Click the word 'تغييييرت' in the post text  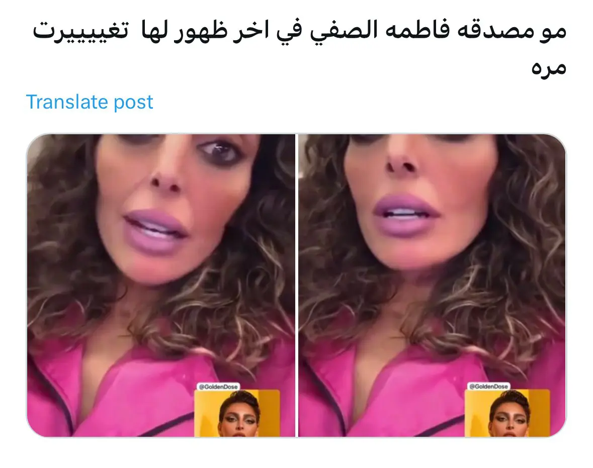point(80,31)
